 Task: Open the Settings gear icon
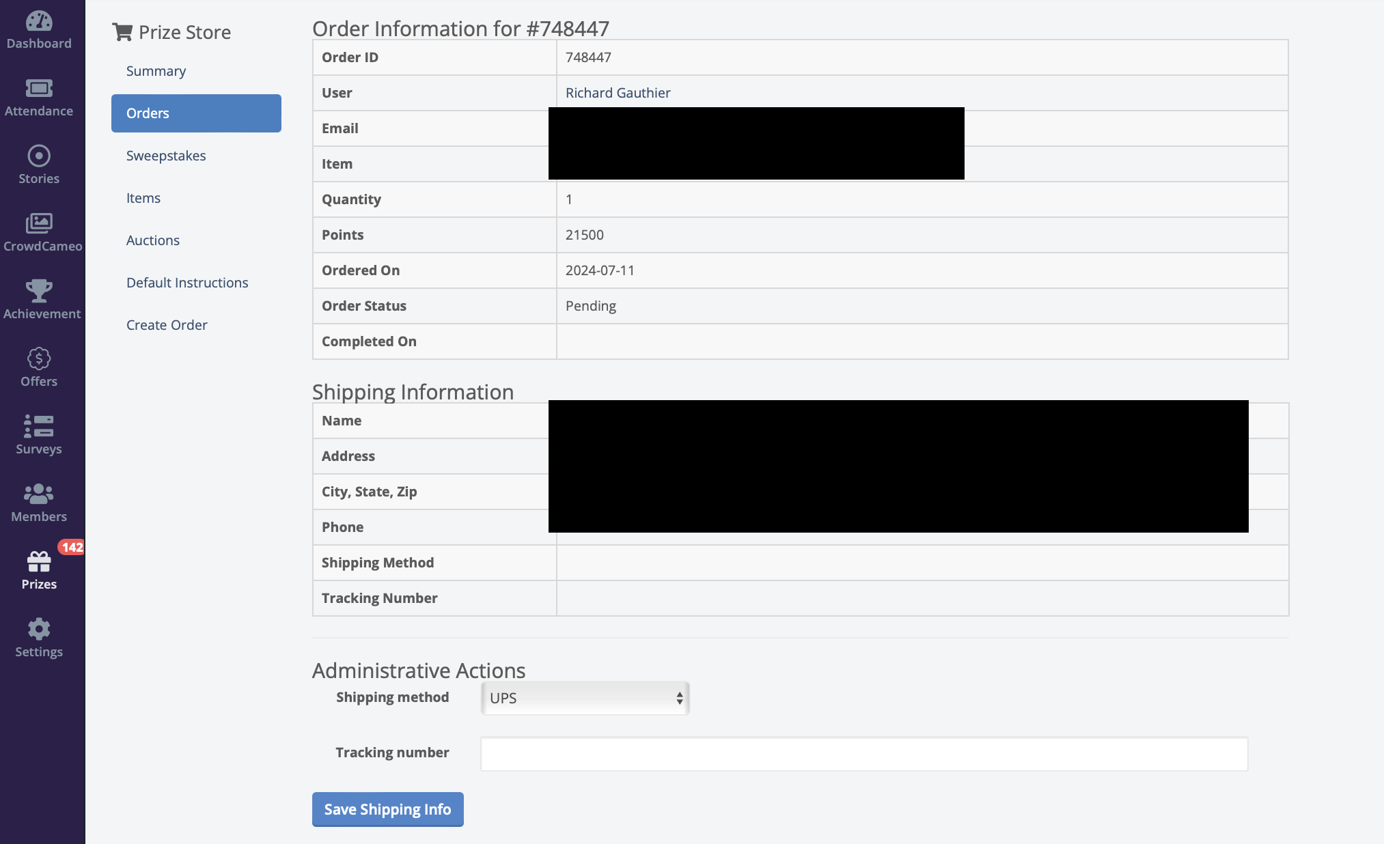point(39,629)
